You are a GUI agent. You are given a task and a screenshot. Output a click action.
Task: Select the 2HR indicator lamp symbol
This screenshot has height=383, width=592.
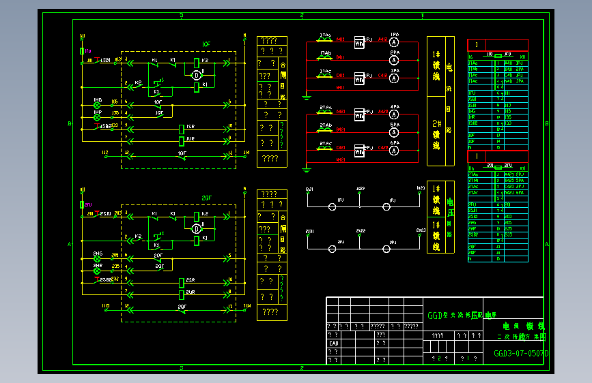point(97,271)
